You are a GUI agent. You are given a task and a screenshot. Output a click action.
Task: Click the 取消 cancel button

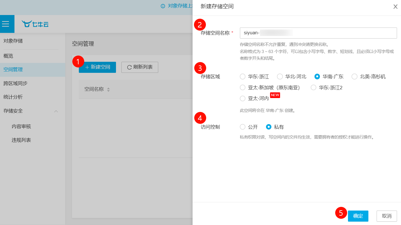[387, 216]
